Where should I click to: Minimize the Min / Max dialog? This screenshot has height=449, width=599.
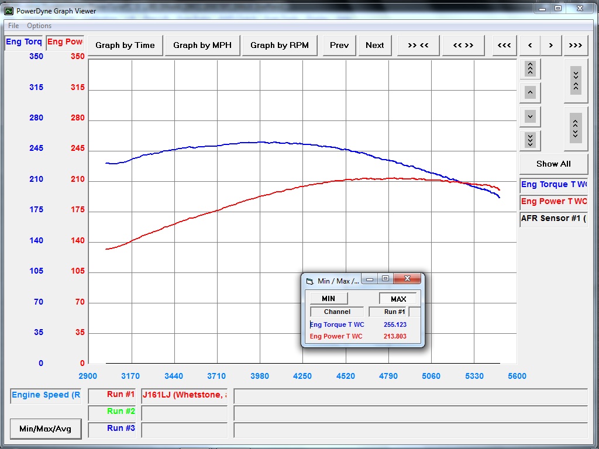point(370,279)
